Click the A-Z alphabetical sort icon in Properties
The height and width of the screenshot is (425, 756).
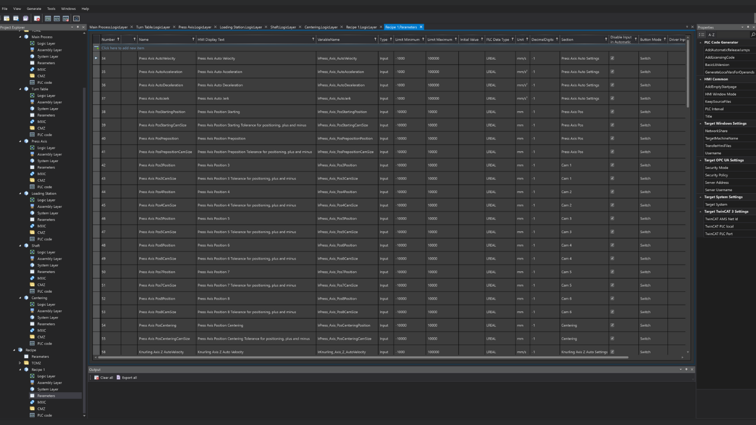(711, 35)
